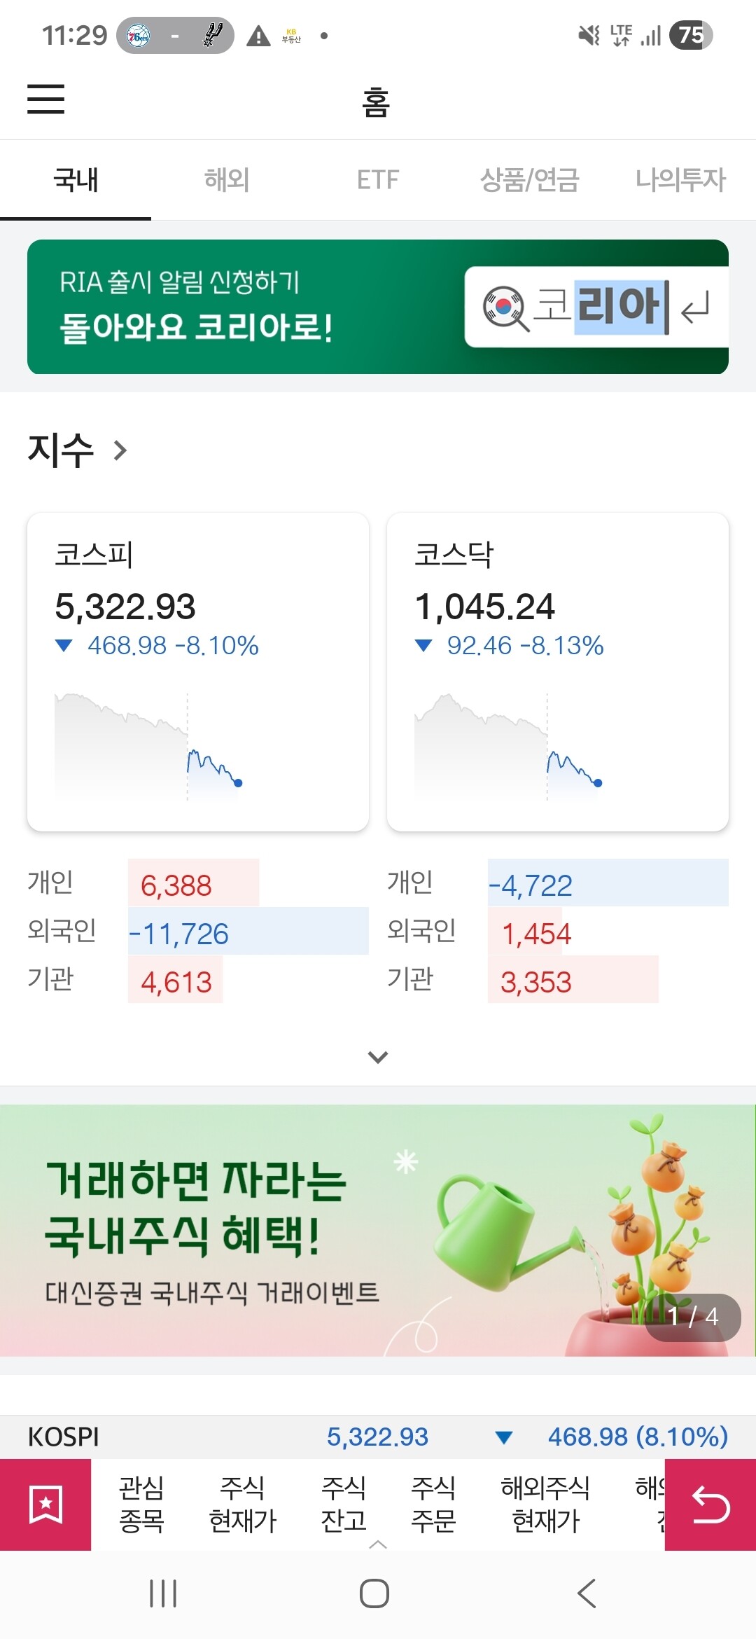Open the 주식주문 shortcut
Screen dimensions: 756x1639
pos(433,1504)
